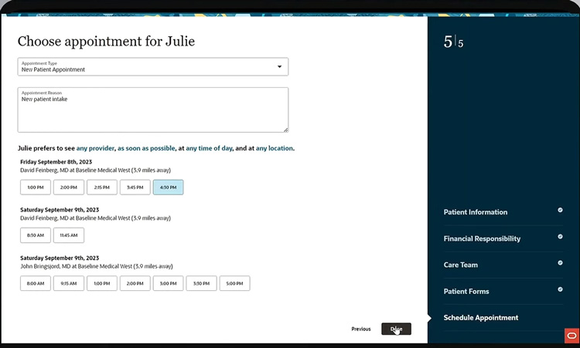Click the Appointment Type dropdown arrow

click(280, 67)
